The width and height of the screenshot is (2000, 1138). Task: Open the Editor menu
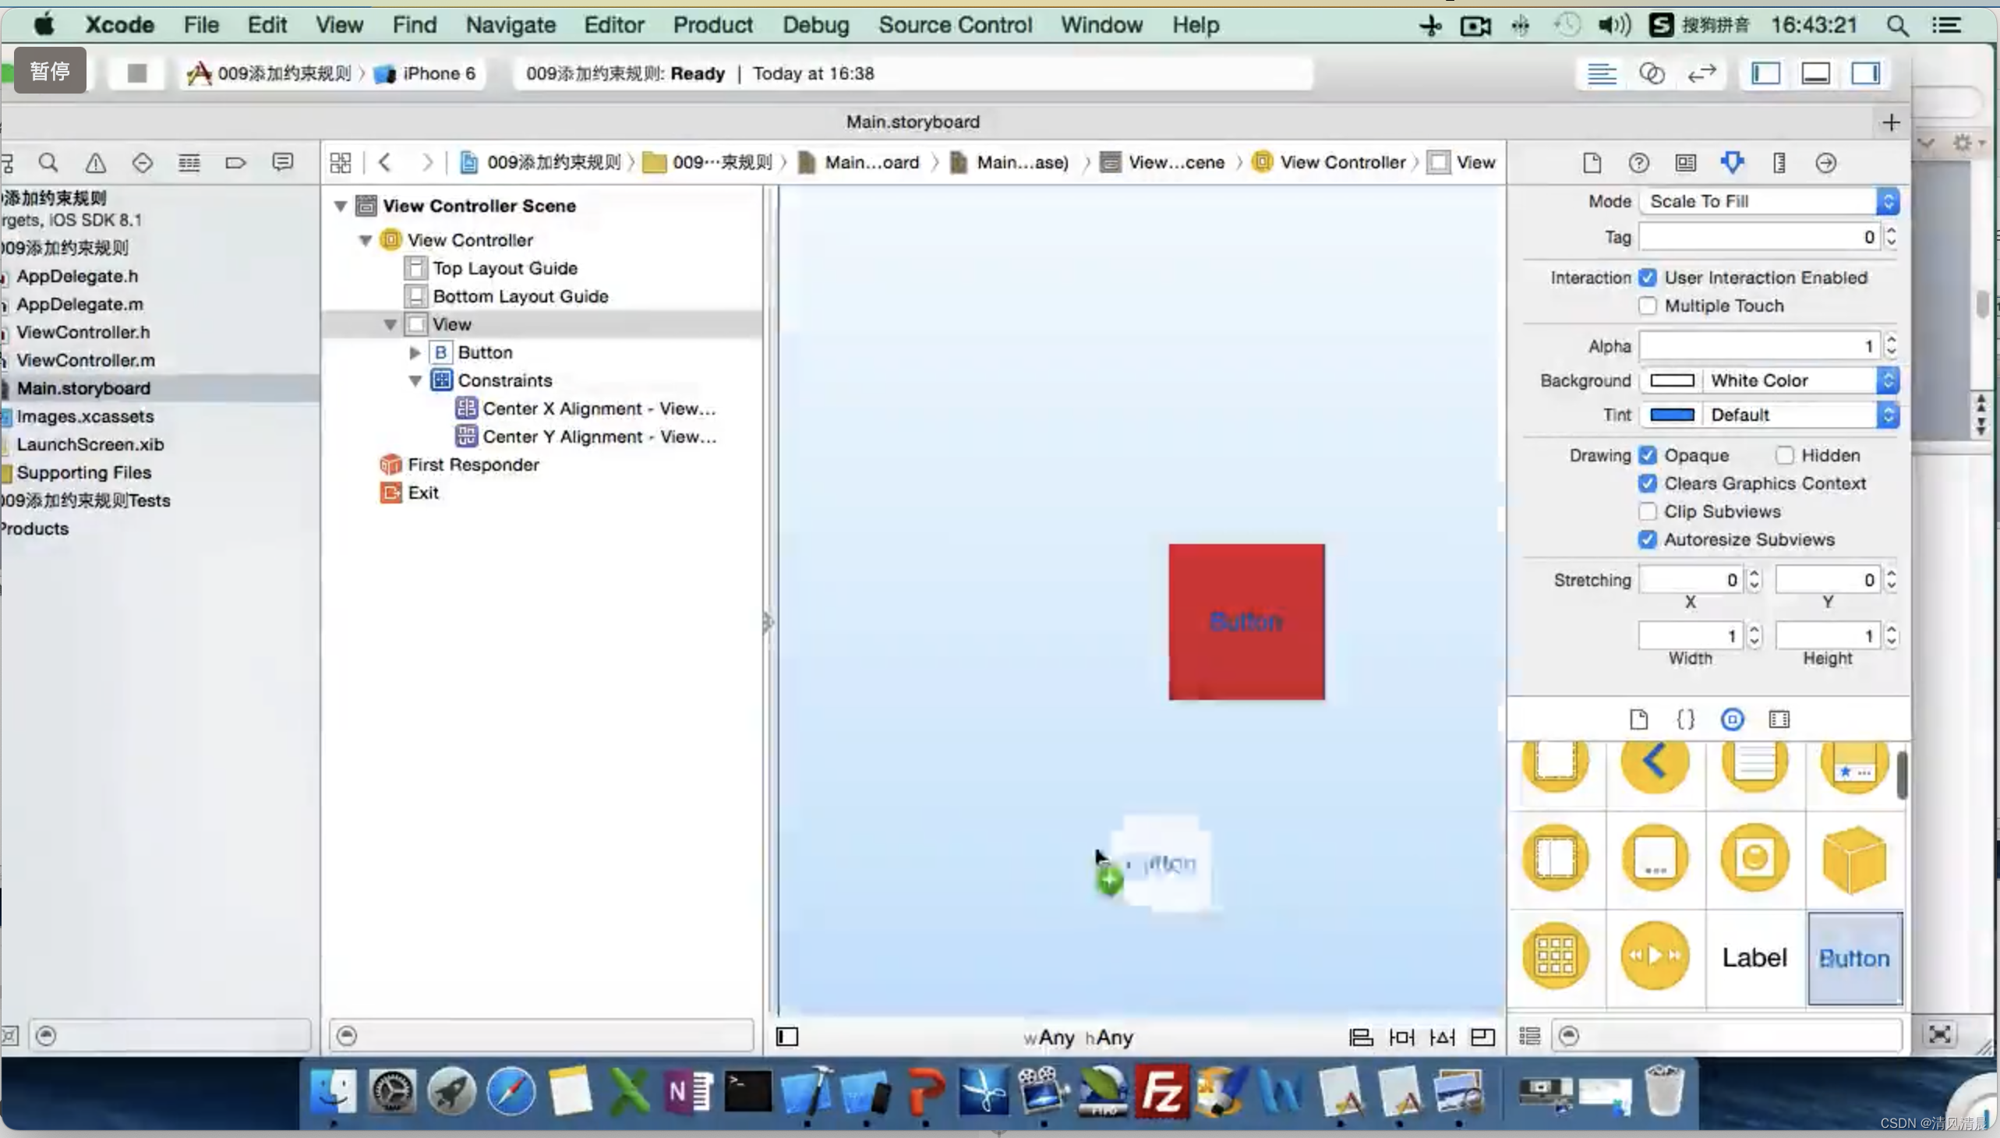614,25
